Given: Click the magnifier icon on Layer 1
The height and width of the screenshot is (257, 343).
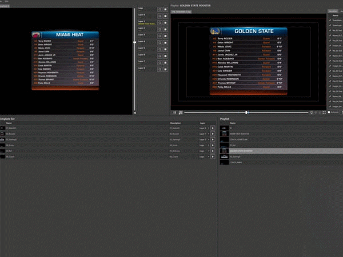Looking at the screenshot, I should [x=159, y=22].
